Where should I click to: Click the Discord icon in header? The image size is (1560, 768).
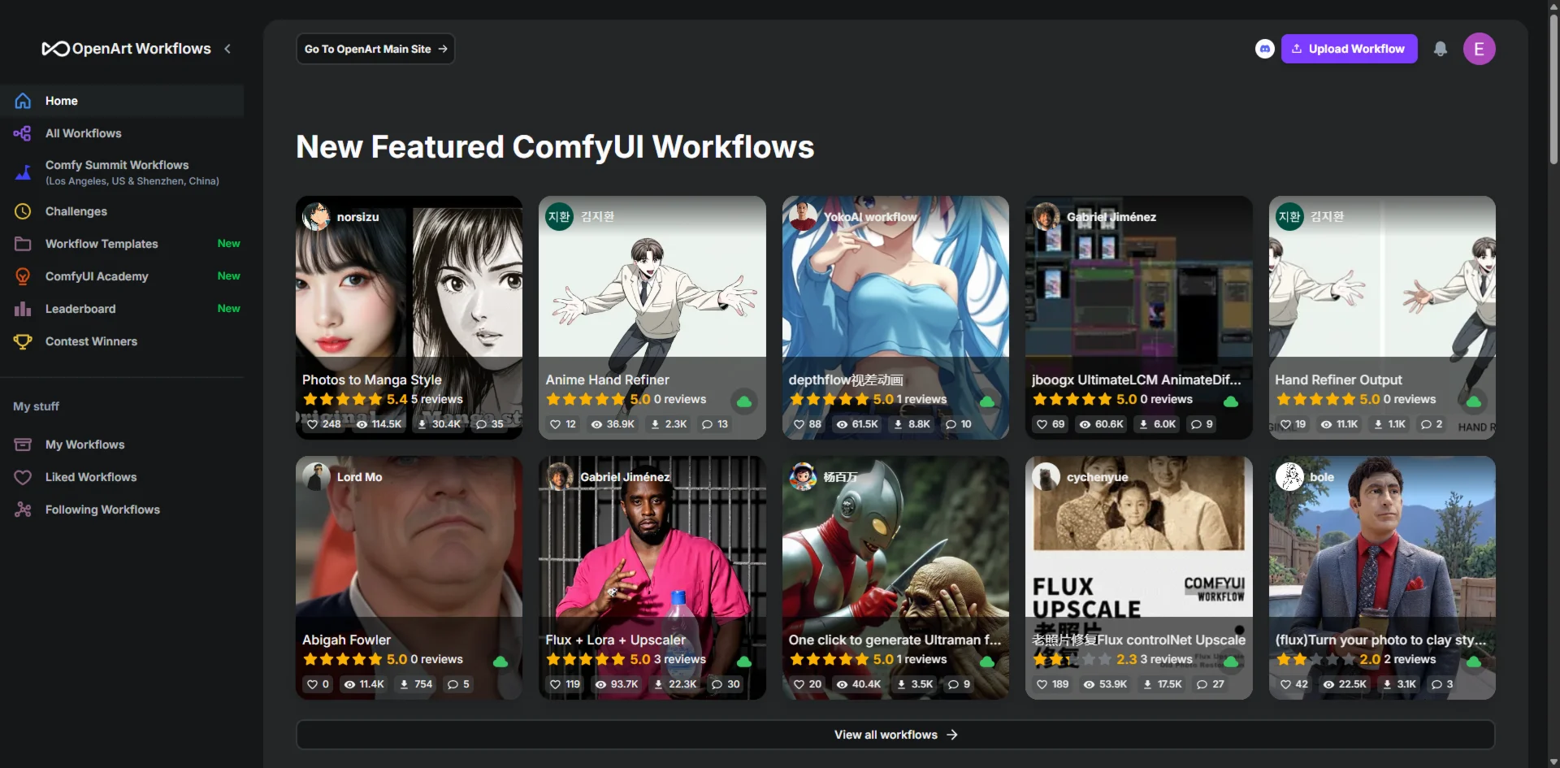pos(1264,49)
